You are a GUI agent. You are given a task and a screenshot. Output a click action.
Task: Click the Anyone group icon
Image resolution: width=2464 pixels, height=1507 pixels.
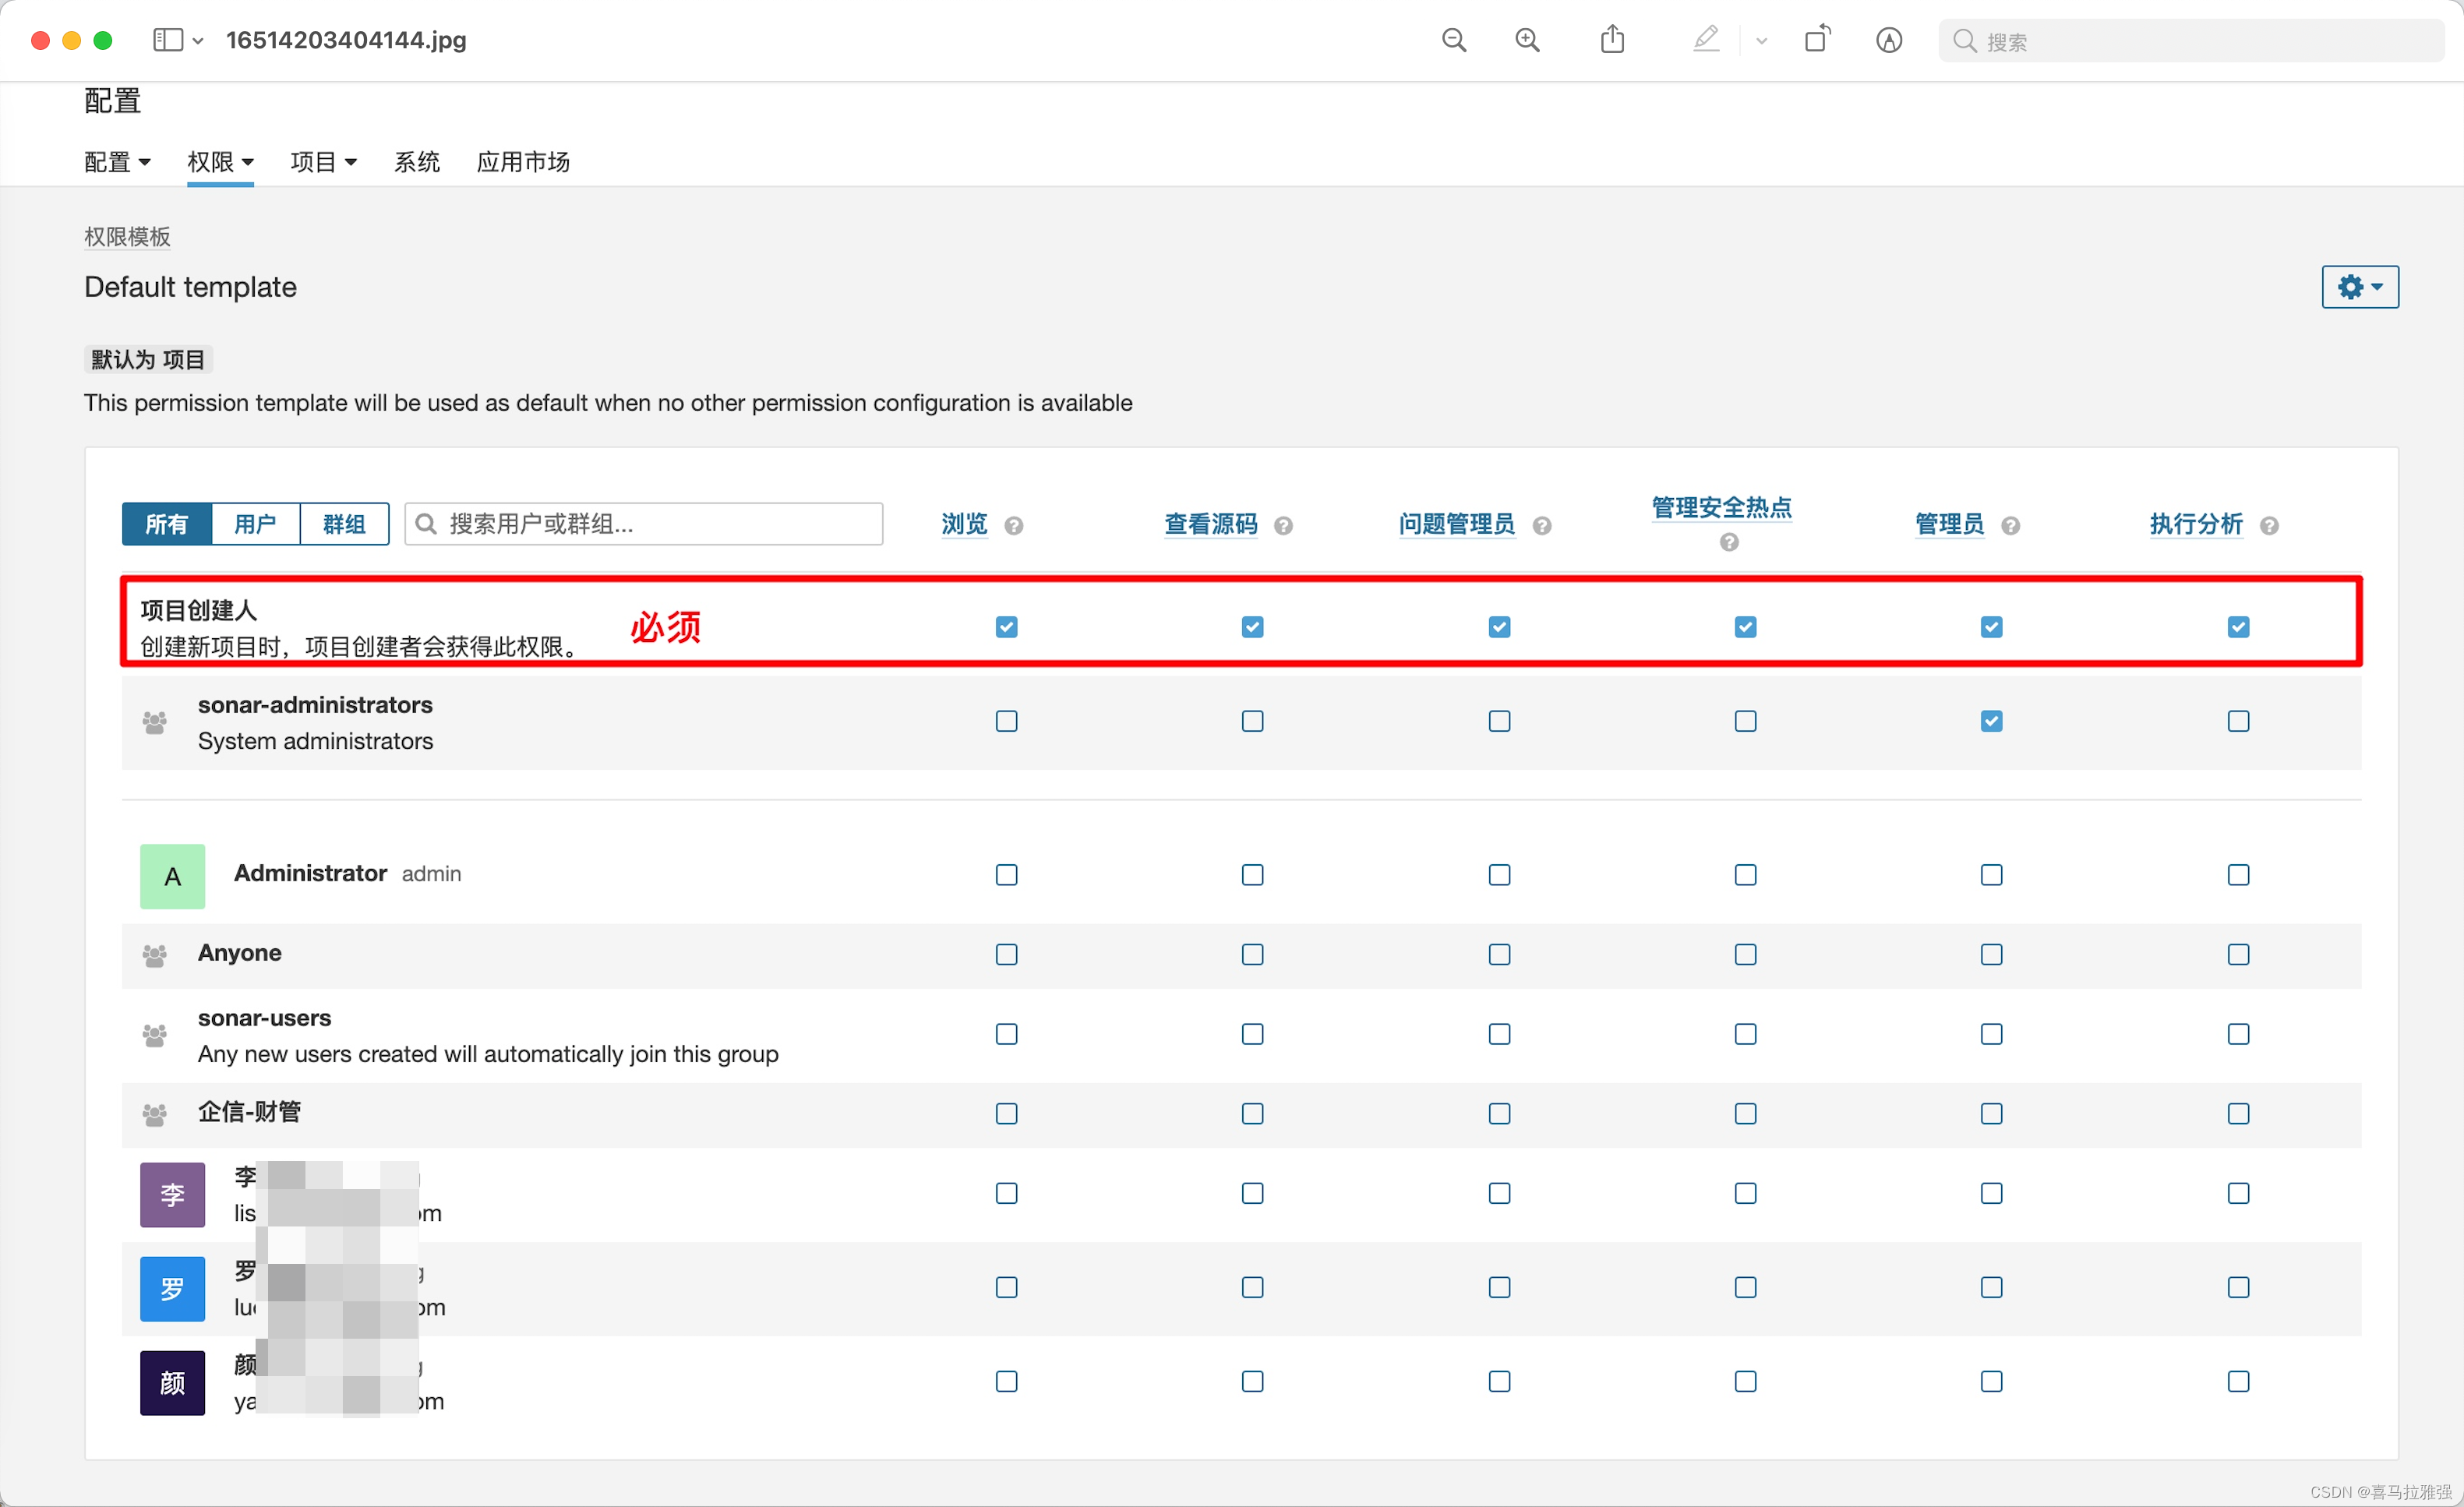[x=154, y=955]
